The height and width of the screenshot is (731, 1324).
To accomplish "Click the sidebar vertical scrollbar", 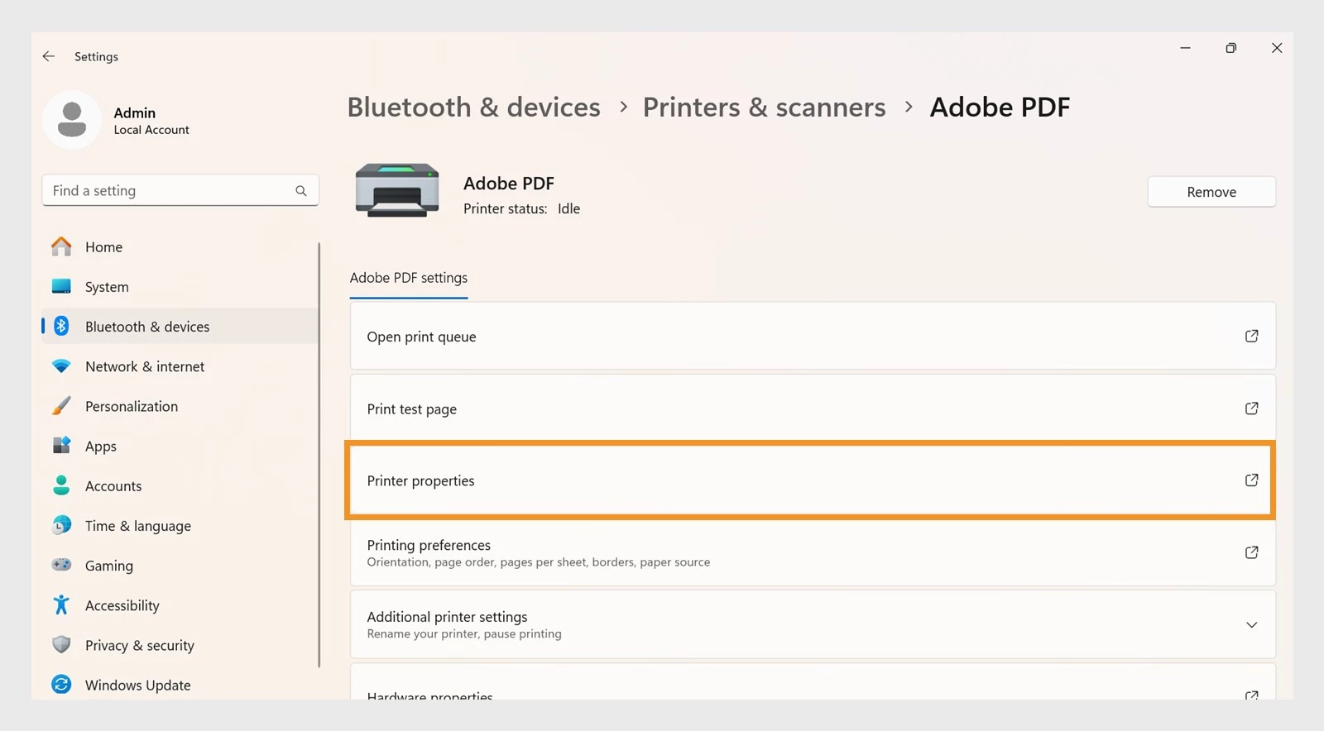I will (x=319, y=455).
